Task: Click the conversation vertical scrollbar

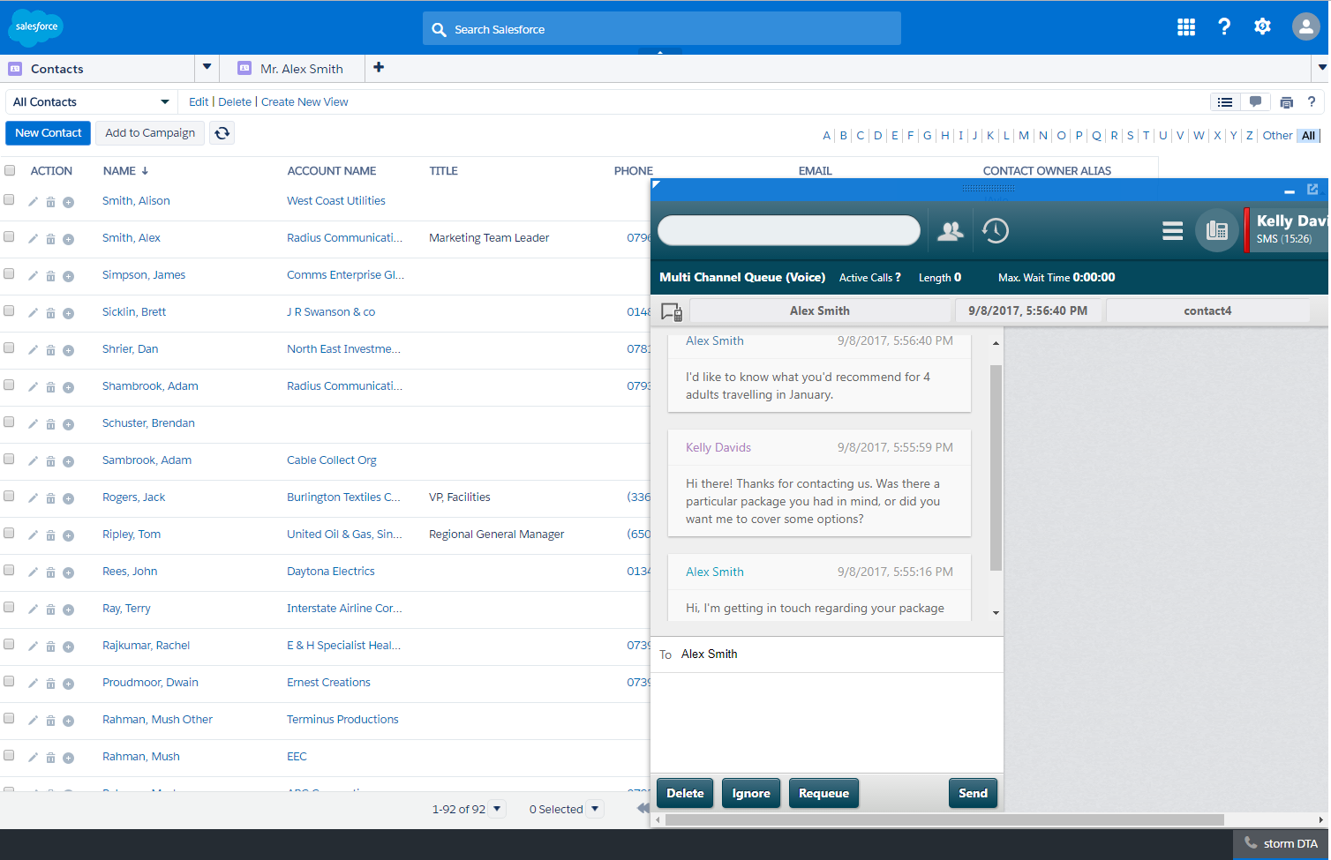Action: [996, 467]
